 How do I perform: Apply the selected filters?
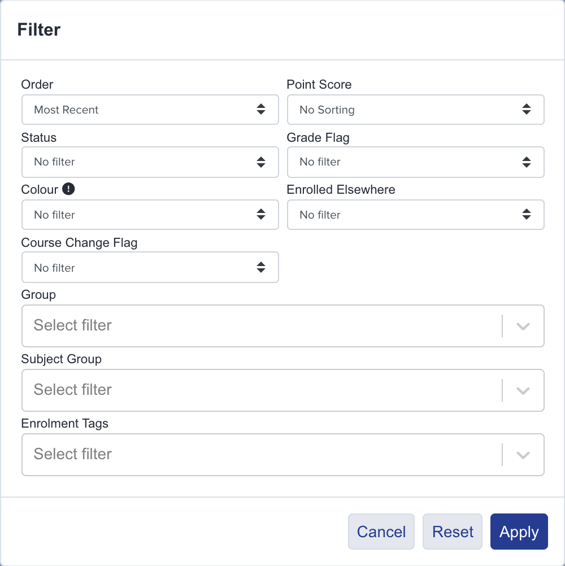pos(519,532)
